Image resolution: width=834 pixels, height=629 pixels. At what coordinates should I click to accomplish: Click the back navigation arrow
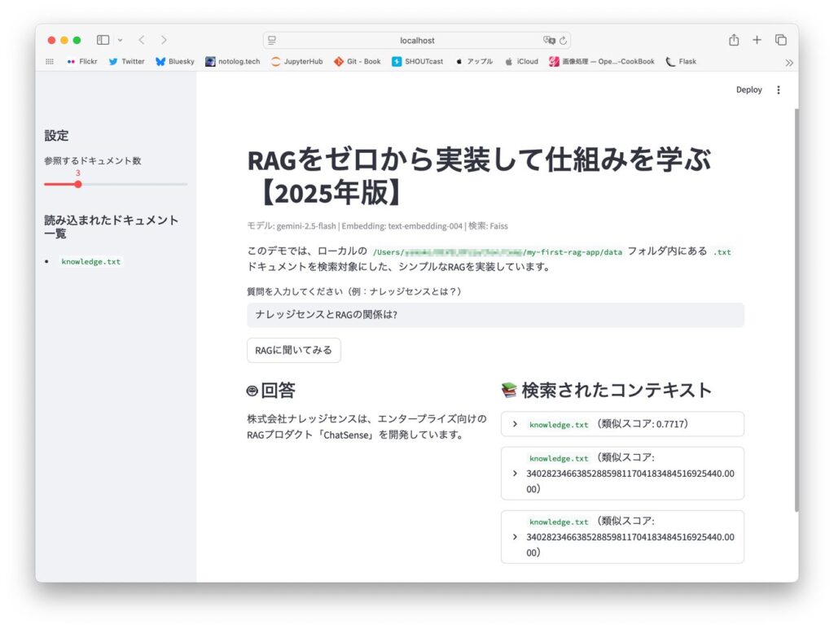(142, 40)
